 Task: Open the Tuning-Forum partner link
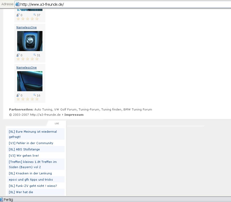click(x=89, y=109)
